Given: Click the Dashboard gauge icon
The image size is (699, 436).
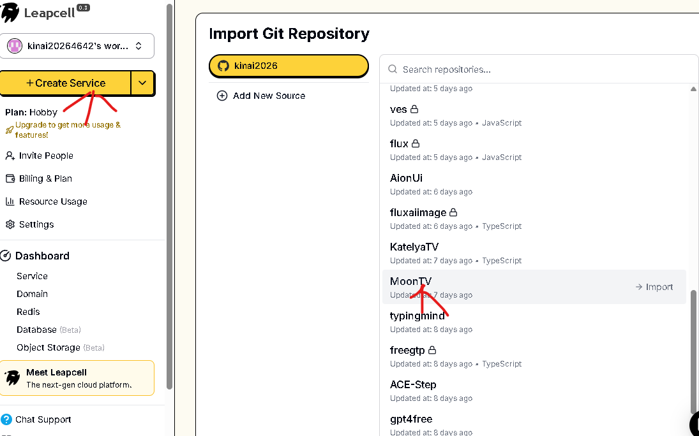Looking at the screenshot, I should pos(6,256).
